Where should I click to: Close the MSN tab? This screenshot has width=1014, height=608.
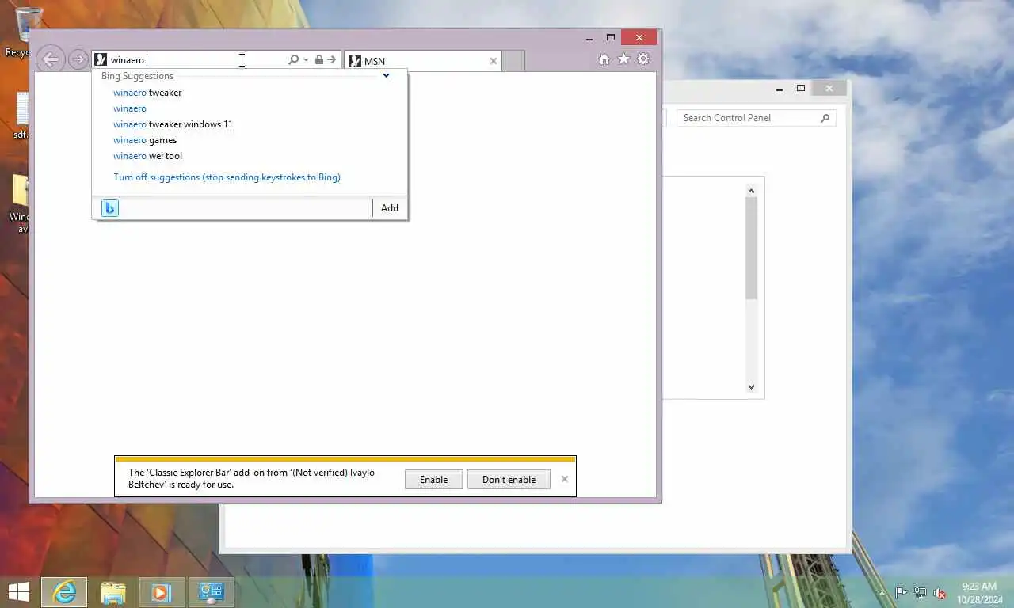(494, 61)
